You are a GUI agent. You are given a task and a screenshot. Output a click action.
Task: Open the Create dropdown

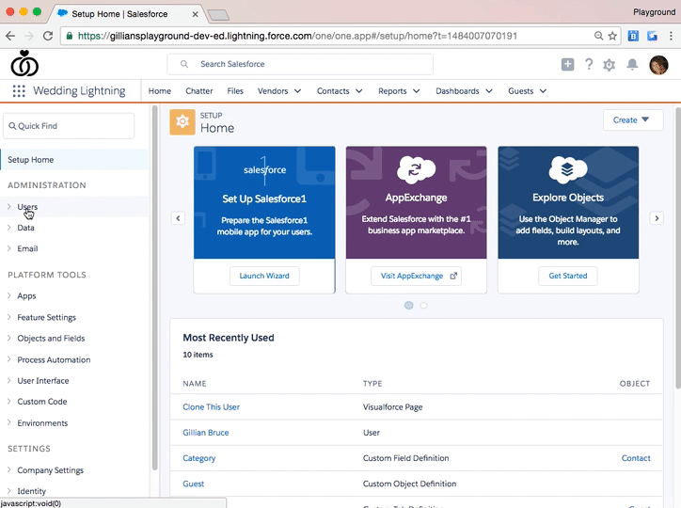pyautogui.click(x=633, y=119)
